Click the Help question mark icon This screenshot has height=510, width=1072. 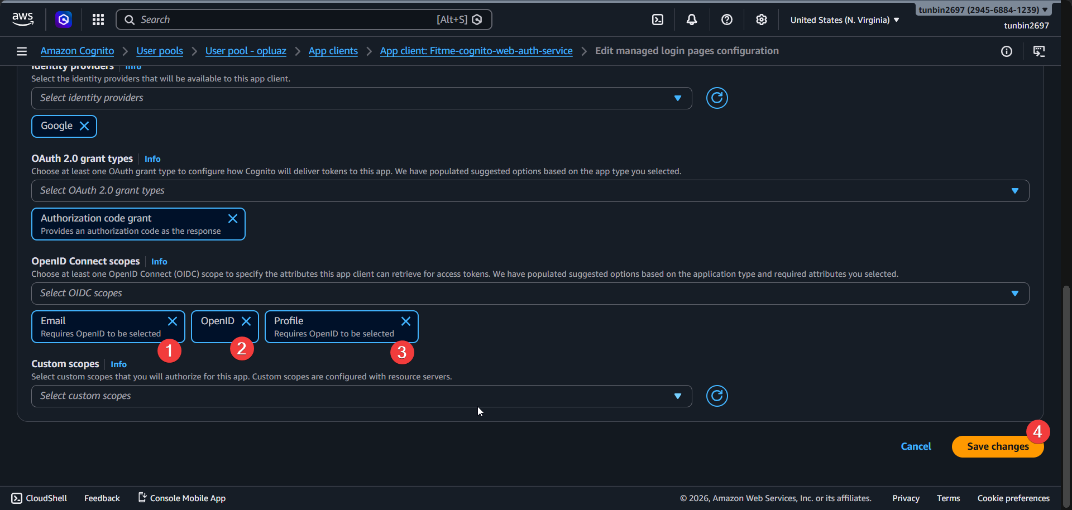tap(726, 19)
